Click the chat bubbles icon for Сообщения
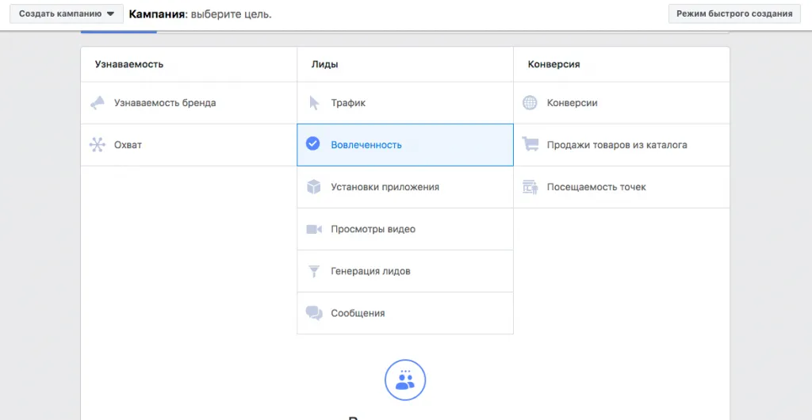The image size is (812, 420). pos(314,314)
